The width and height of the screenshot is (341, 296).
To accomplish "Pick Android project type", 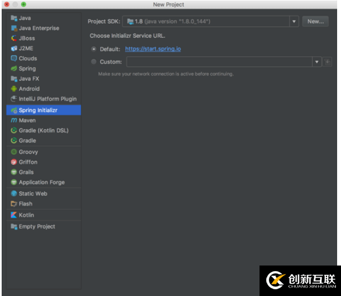I will 44,89.
